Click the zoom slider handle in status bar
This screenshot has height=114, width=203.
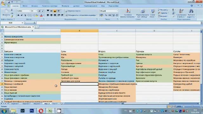(193, 106)
